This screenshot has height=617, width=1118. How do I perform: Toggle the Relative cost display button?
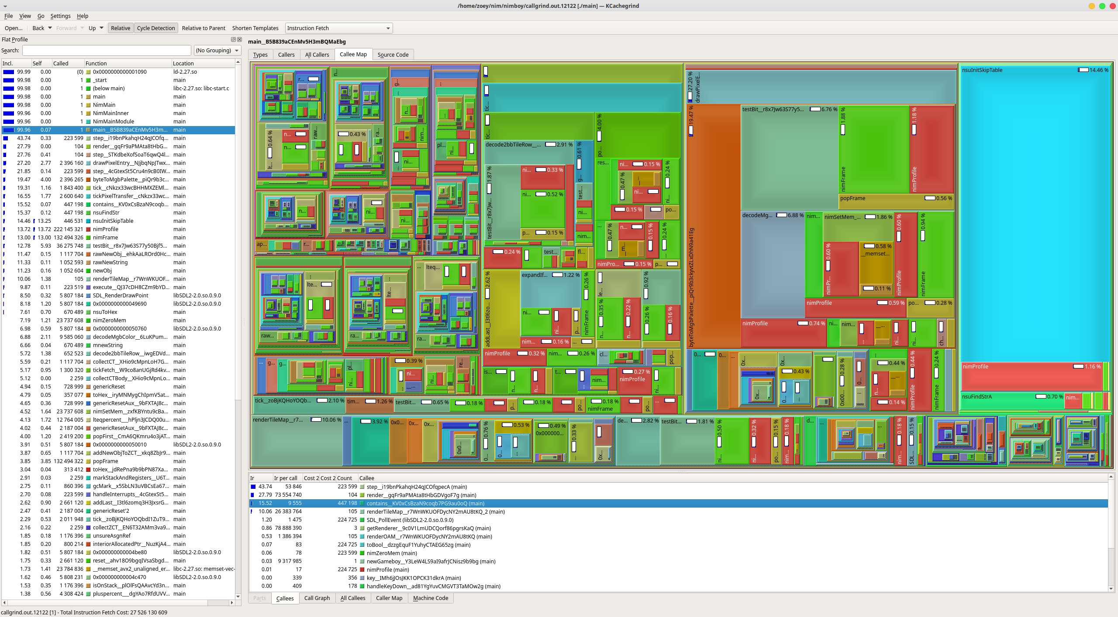pos(121,28)
